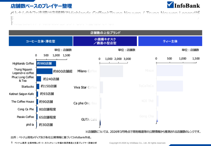Select the value label 約30店舗
This screenshot has height=146, width=211.
click(46, 125)
